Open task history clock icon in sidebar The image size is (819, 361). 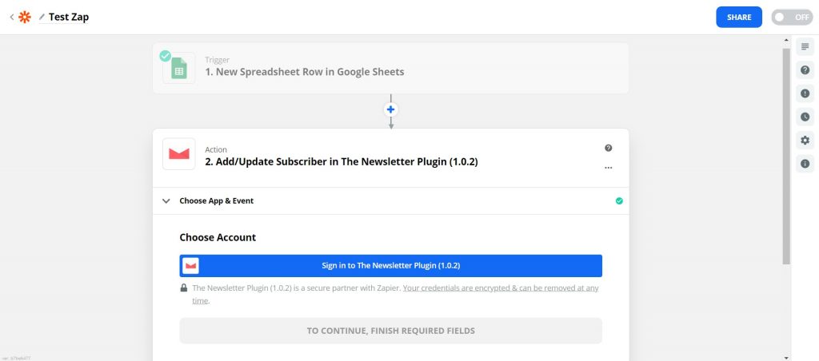(x=805, y=117)
